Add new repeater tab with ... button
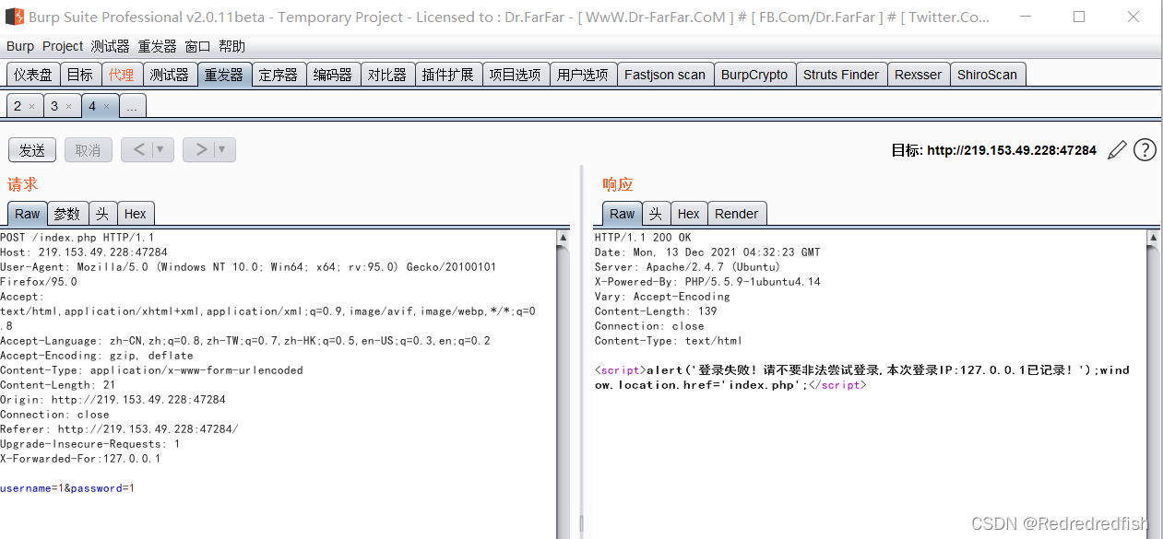Image resolution: width=1163 pixels, height=539 pixels. click(x=132, y=106)
